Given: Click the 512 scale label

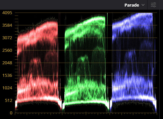Looking at the screenshot, I should click(9, 101).
